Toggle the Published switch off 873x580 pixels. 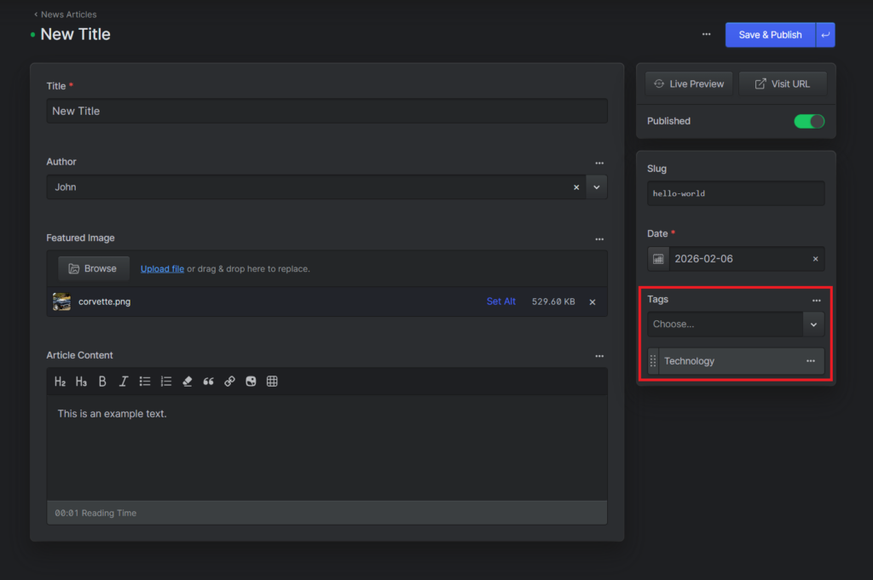[x=809, y=121]
